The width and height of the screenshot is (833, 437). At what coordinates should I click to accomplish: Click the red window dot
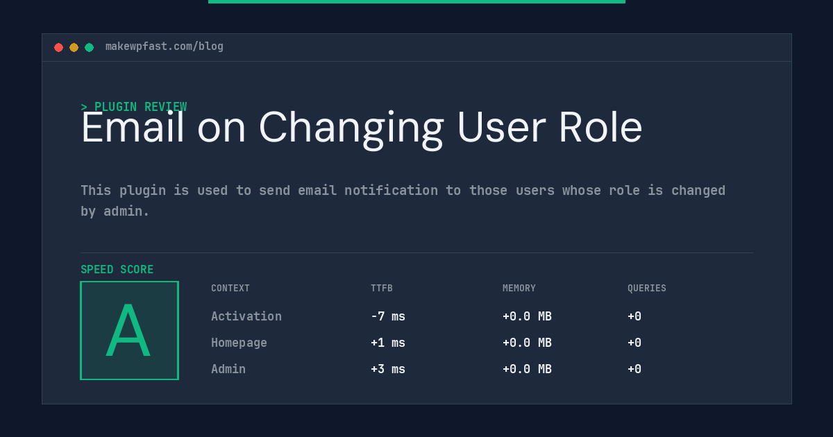(58, 47)
